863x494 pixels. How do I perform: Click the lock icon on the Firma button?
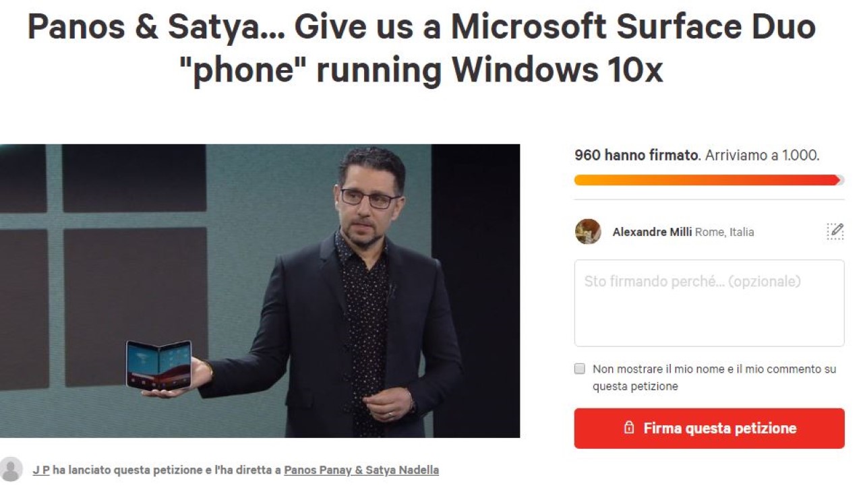[x=628, y=428]
